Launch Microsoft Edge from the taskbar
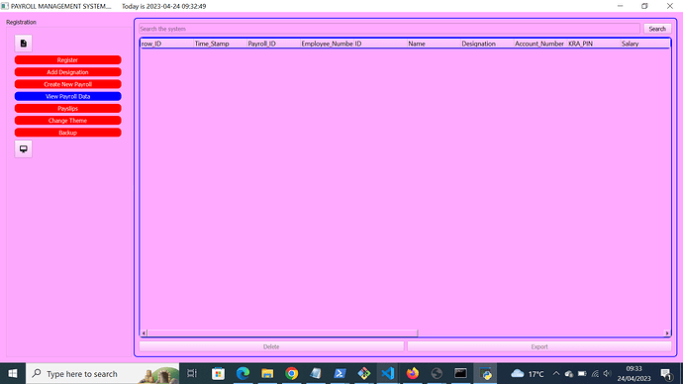 click(x=243, y=373)
